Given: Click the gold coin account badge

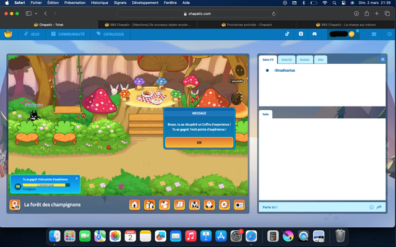Looking at the screenshot, I should (351, 34).
